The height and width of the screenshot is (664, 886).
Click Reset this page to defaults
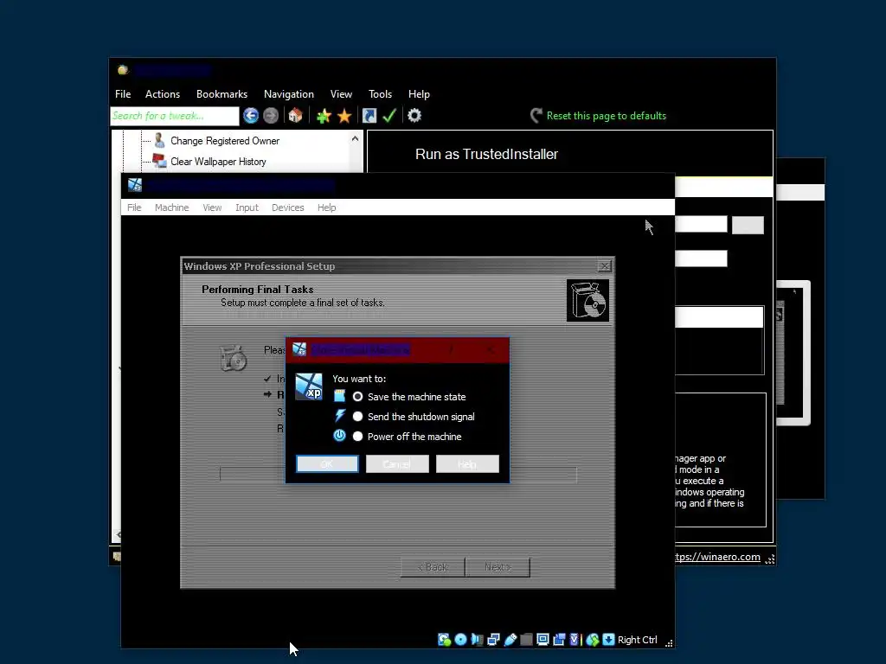coord(607,116)
